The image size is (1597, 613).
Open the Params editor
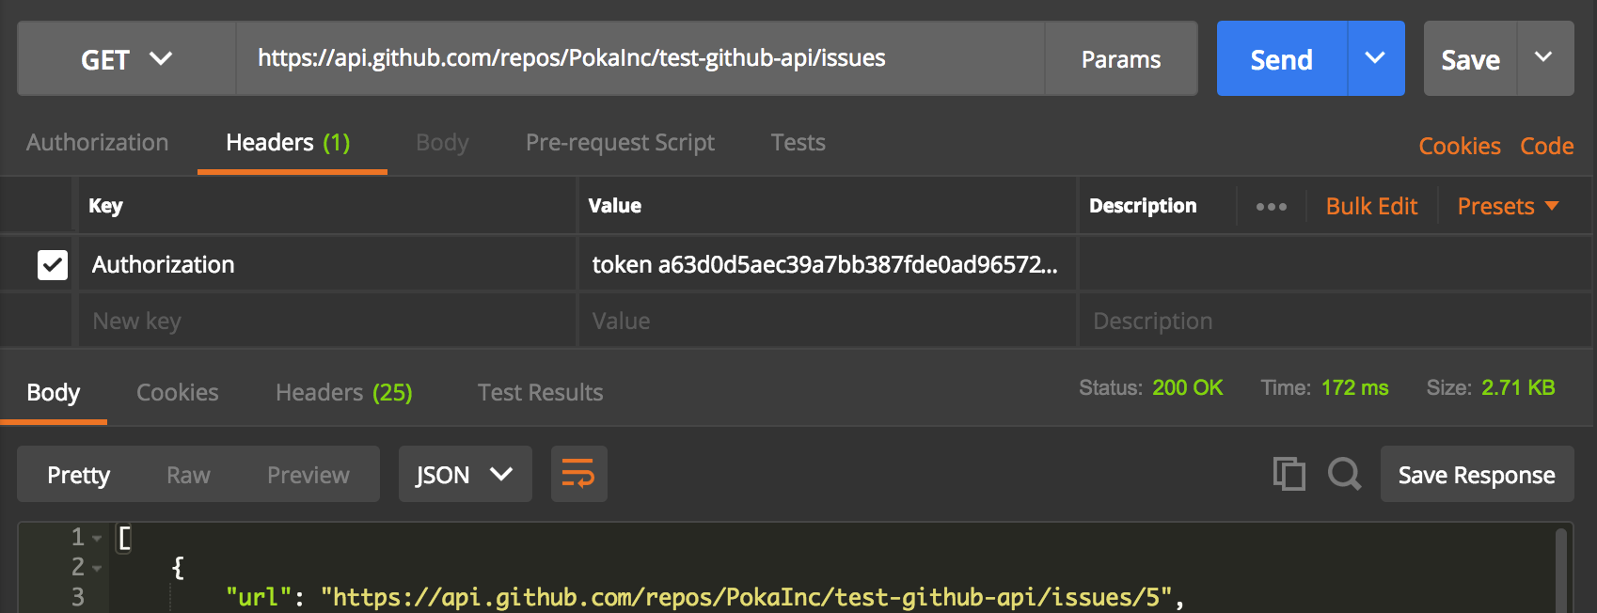coord(1121,59)
